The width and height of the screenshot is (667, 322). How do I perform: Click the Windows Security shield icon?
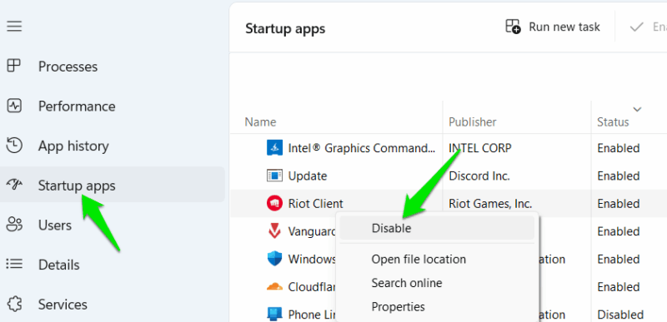274,259
